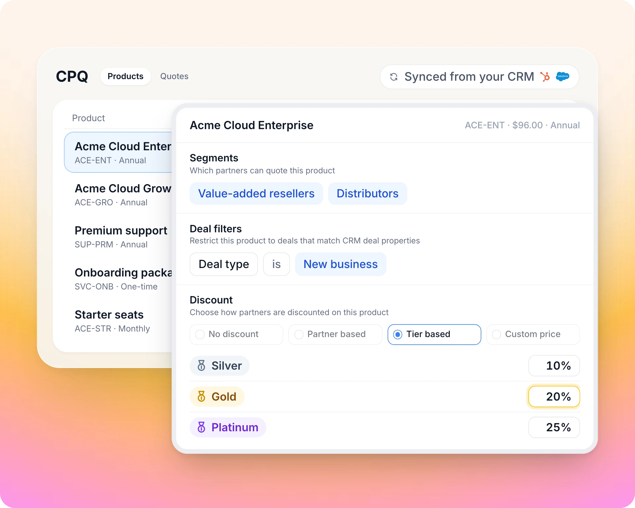Click the Silver tier medal icon

point(201,365)
